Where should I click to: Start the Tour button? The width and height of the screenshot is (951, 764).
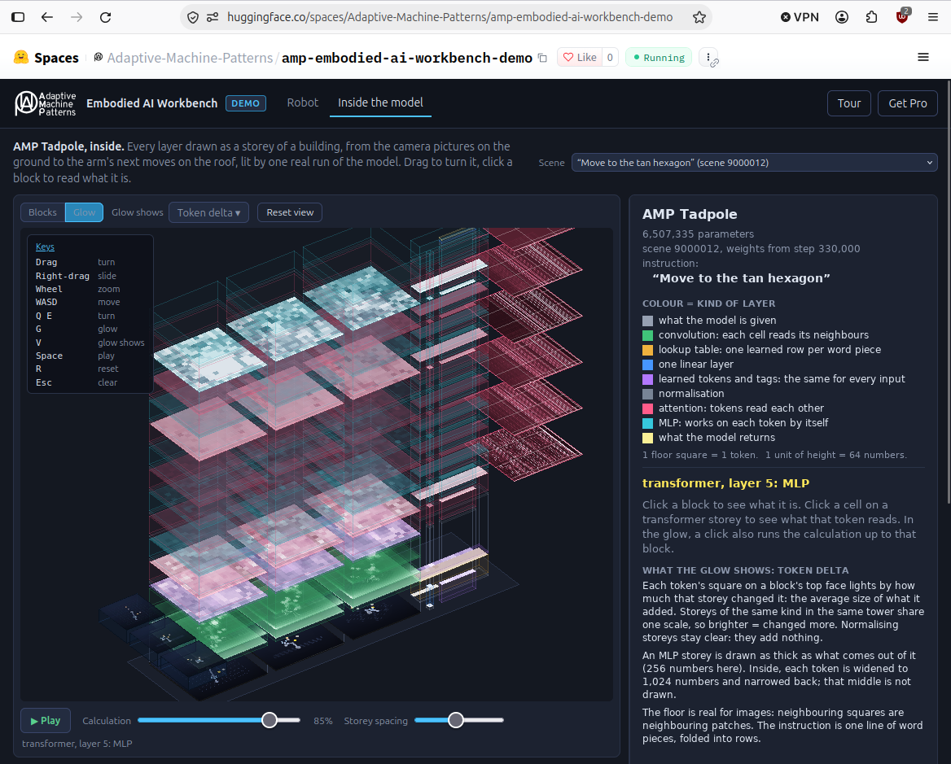point(848,103)
